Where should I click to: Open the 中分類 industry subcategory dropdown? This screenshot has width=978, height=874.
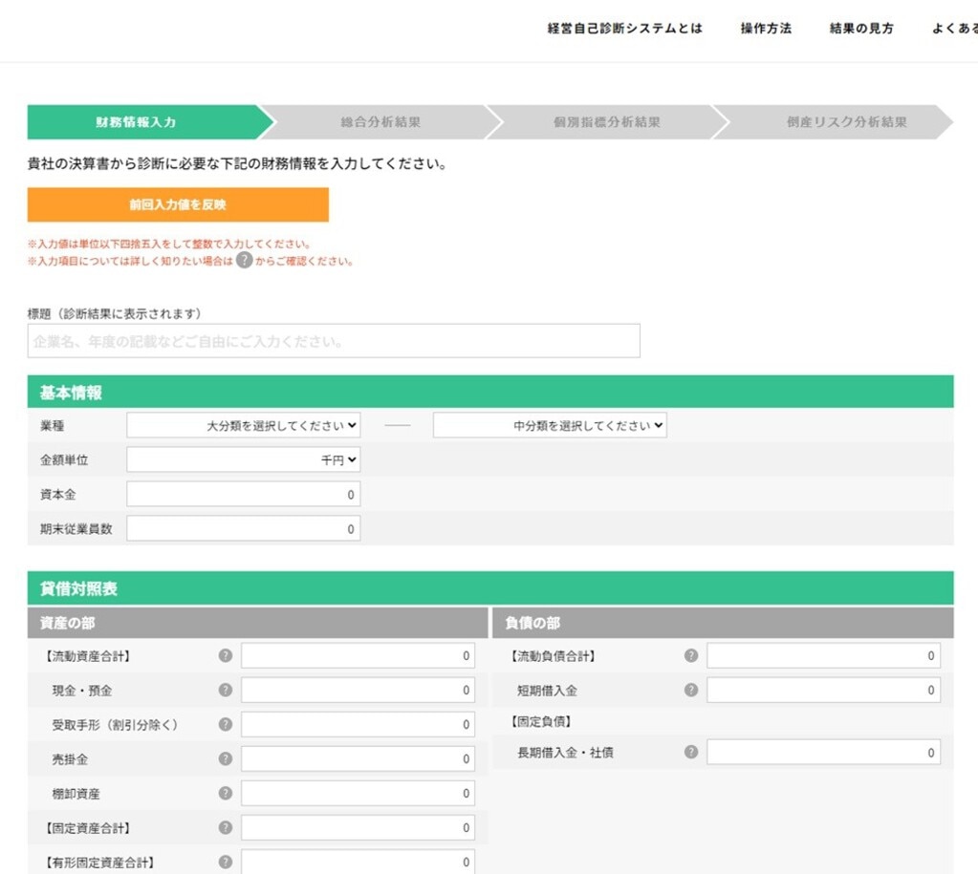click(548, 425)
